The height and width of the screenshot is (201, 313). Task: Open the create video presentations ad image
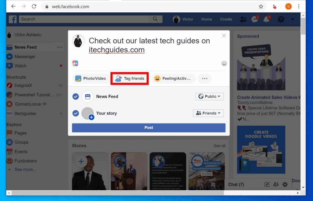pyautogui.click(x=261, y=67)
